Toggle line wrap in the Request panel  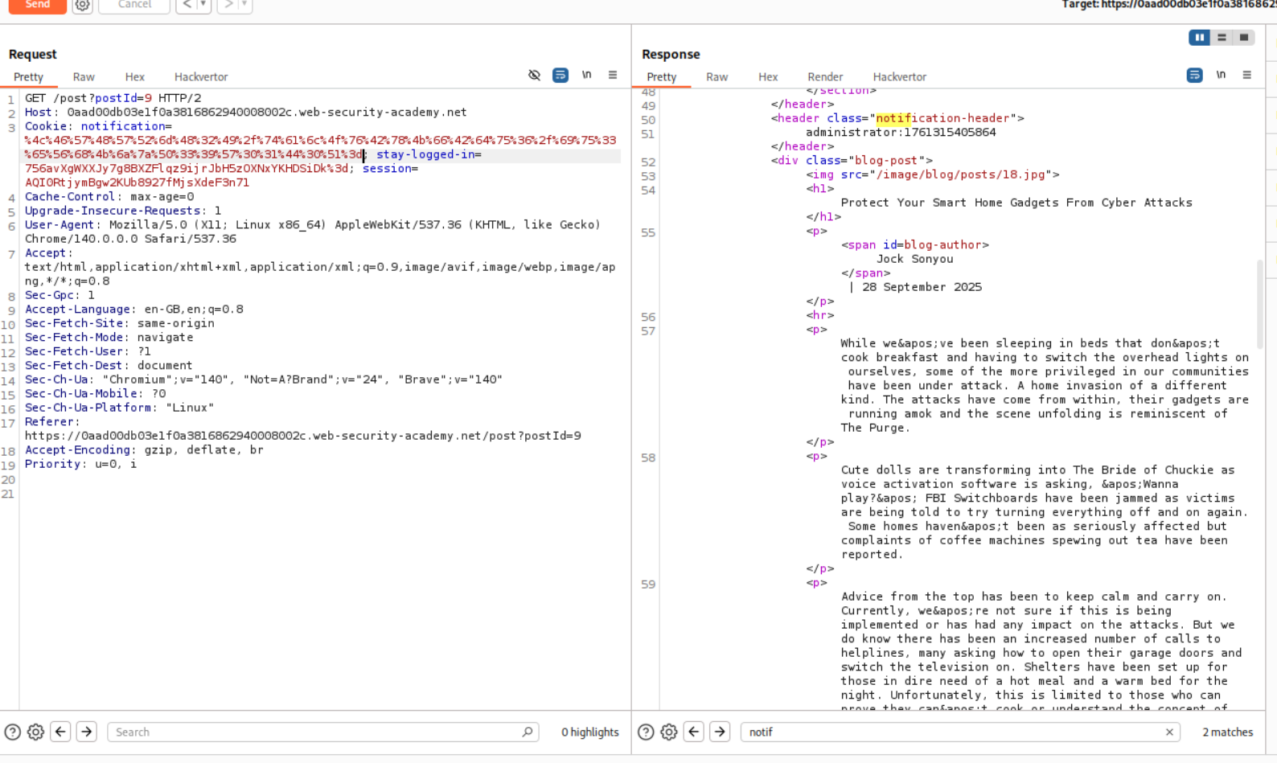(560, 76)
